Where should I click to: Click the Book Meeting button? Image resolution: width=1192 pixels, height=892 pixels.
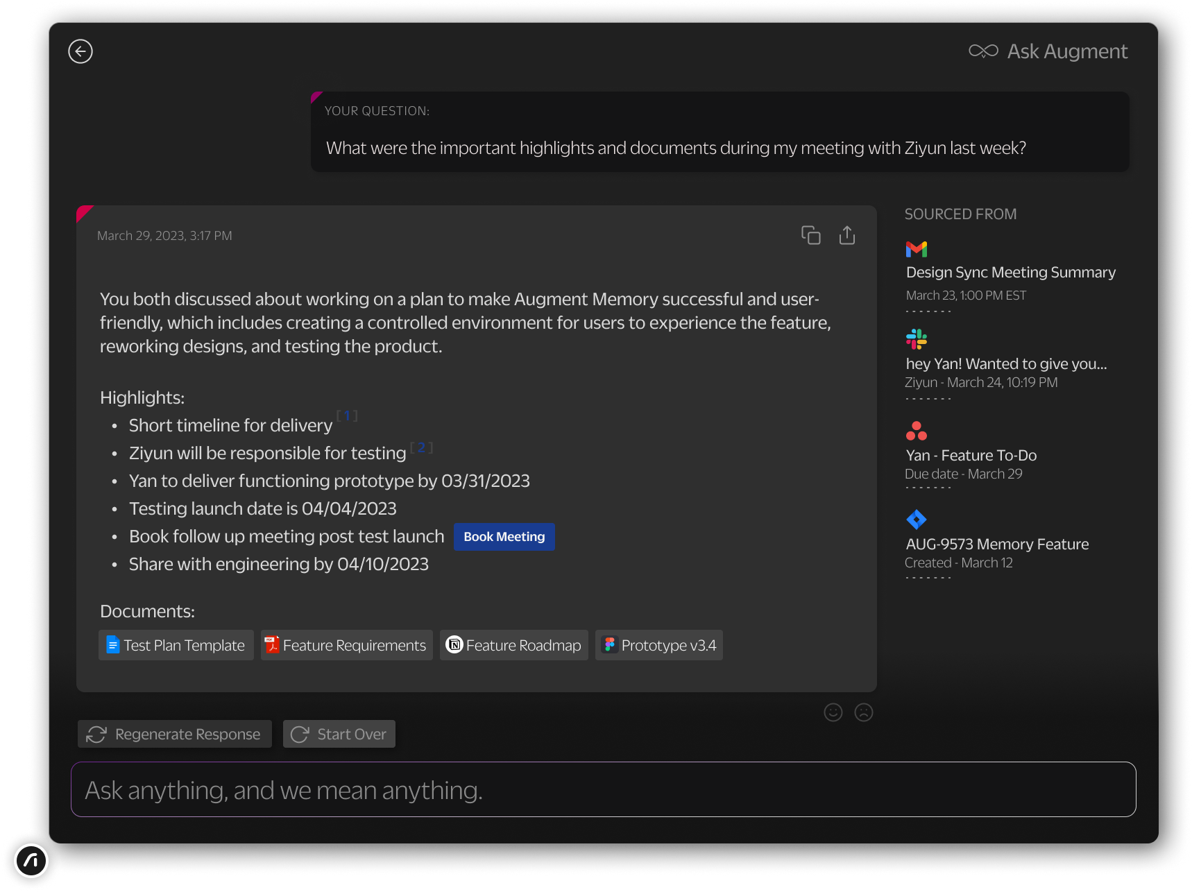click(x=504, y=537)
